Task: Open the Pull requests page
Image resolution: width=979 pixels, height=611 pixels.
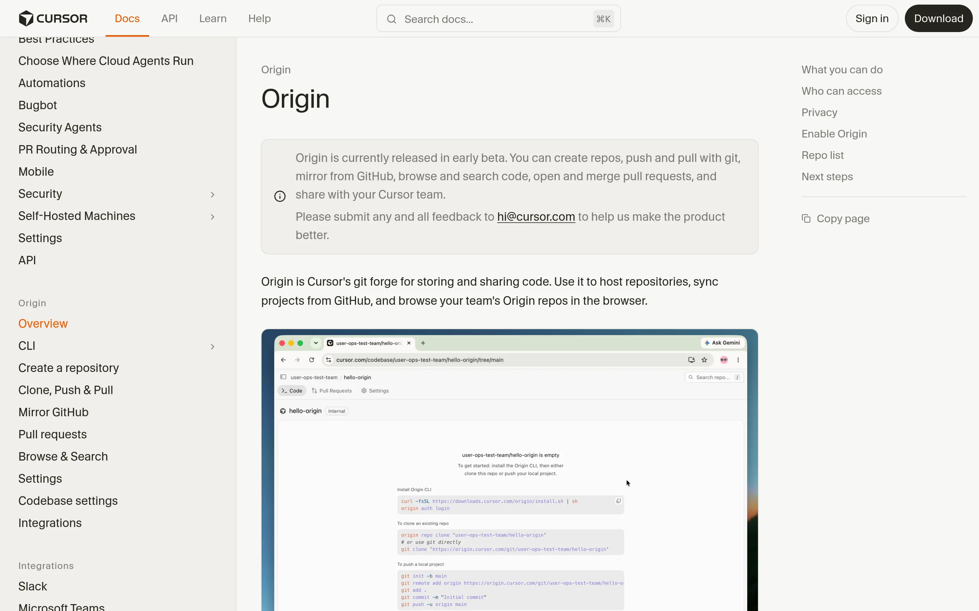Action: point(53,435)
